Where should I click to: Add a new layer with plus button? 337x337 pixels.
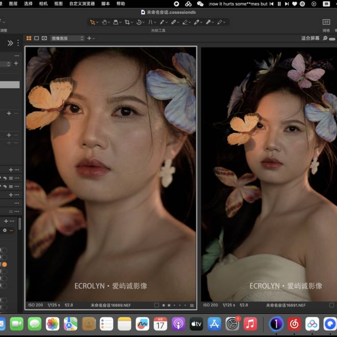tap(89, 38)
